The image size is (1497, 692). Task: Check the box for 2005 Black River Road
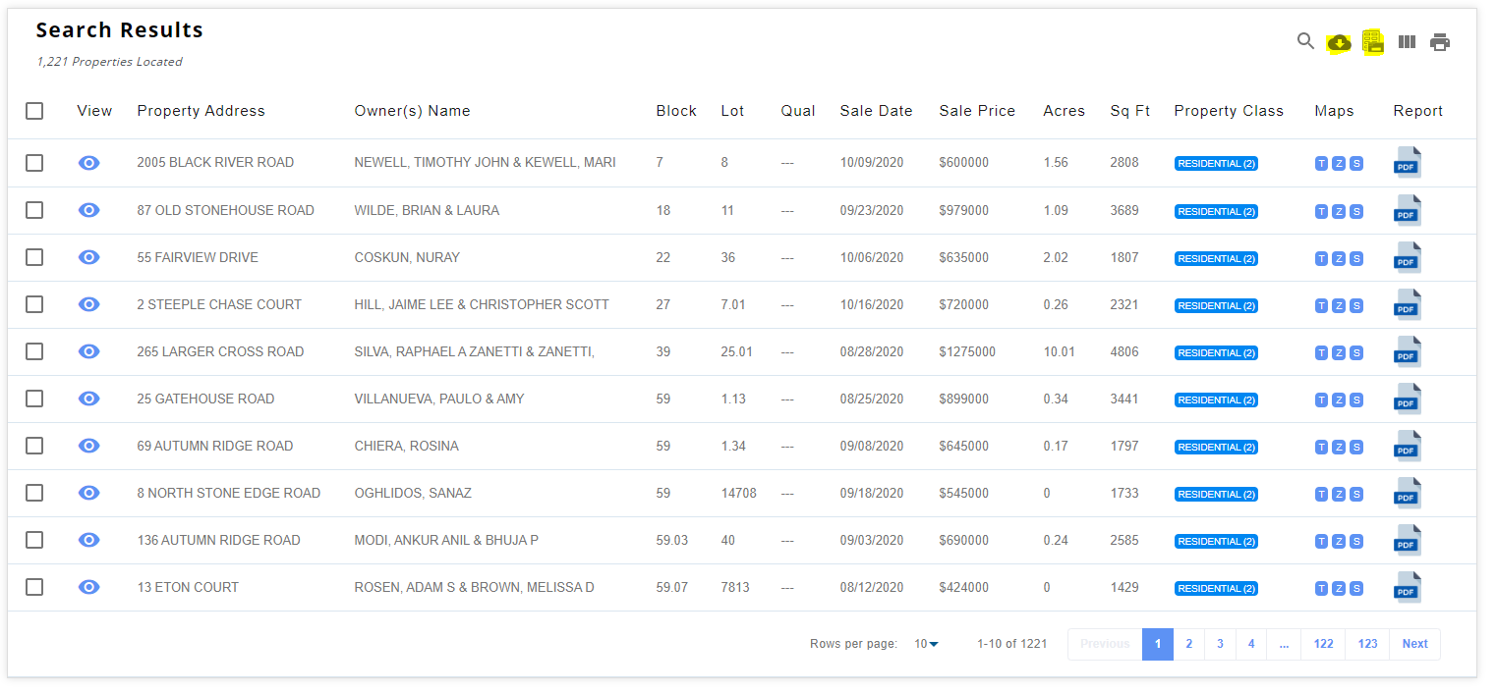tap(34, 163)
